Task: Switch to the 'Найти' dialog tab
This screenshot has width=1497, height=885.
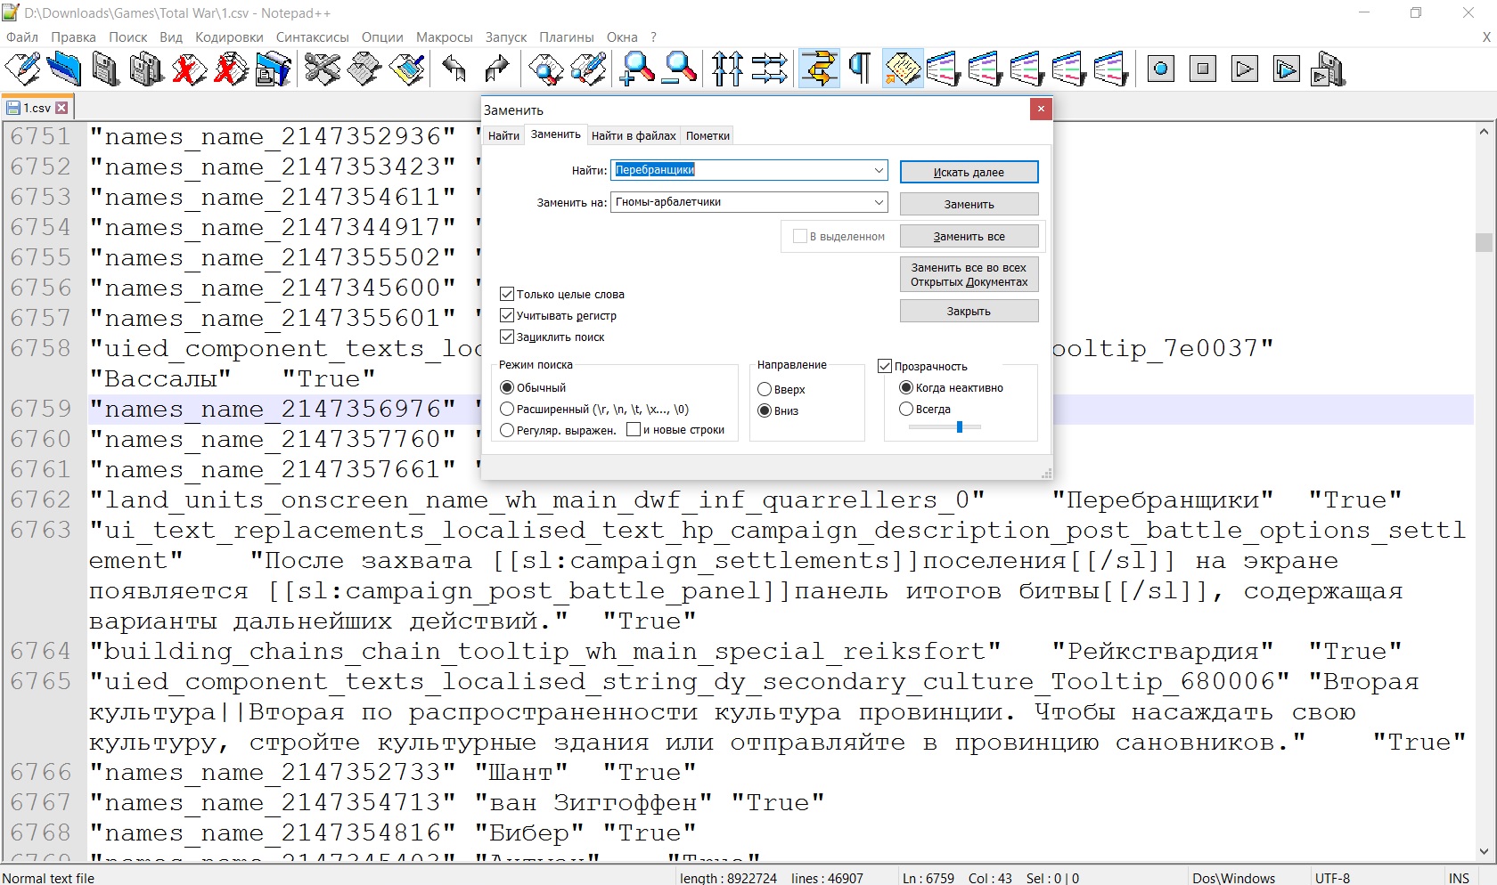Action: [x=503, y=135]
